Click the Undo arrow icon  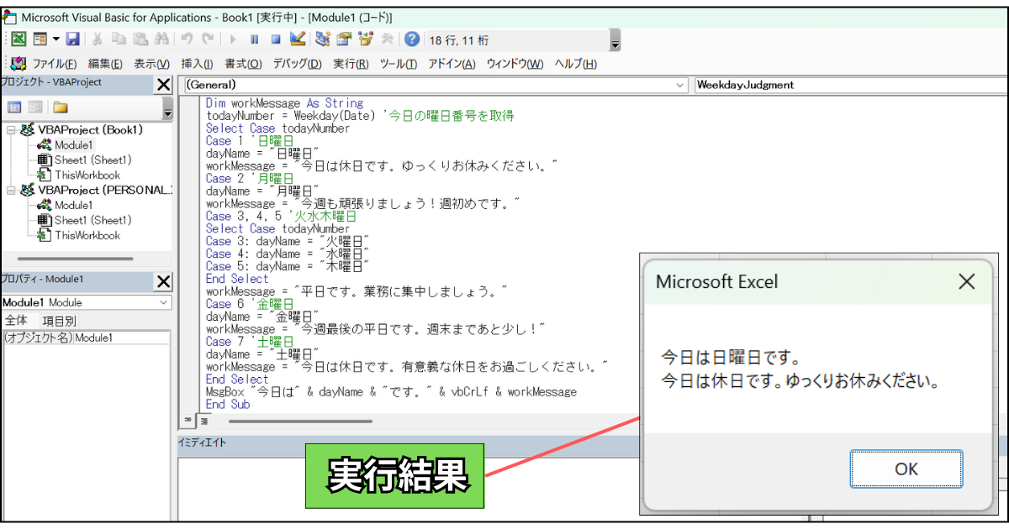point(187,39)
